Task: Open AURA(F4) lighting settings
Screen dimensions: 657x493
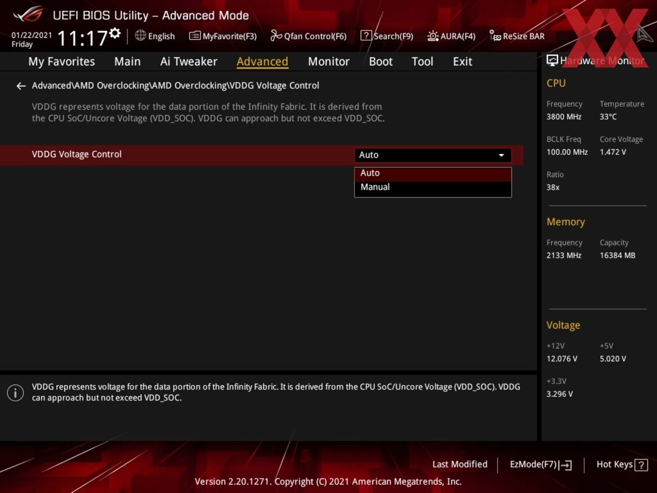Action: click(451, 36)
